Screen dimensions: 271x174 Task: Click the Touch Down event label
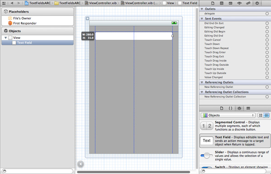coord(212,44)
